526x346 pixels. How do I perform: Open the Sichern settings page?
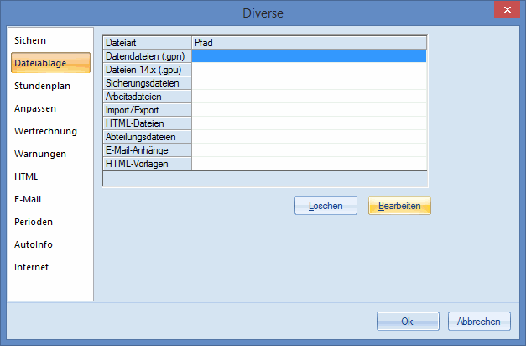[30, 40]
